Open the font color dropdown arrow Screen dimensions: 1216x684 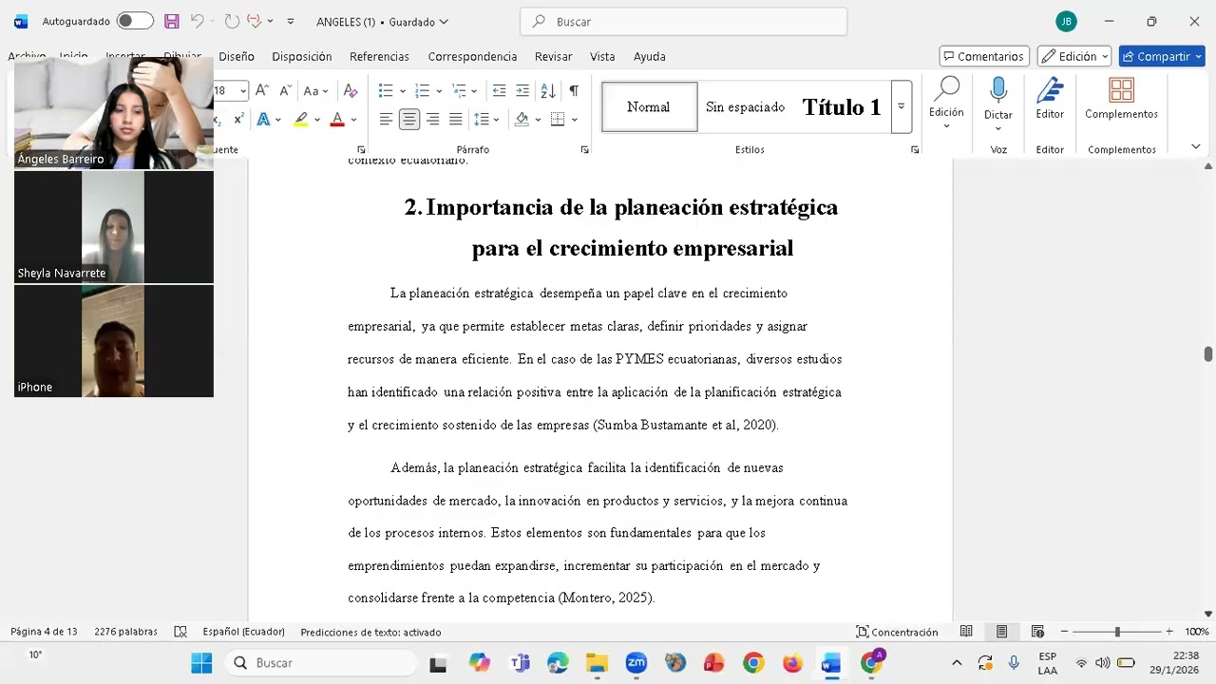pyautogui.click(x=353, y=120)
